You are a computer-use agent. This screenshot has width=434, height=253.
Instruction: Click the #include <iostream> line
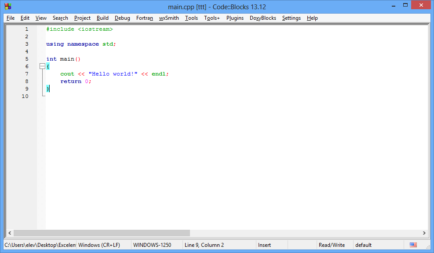tap(80, 29)
